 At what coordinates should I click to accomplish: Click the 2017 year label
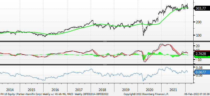pos(79,90)
